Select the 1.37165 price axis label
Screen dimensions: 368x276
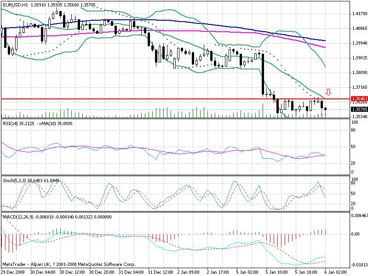(360, 87)
